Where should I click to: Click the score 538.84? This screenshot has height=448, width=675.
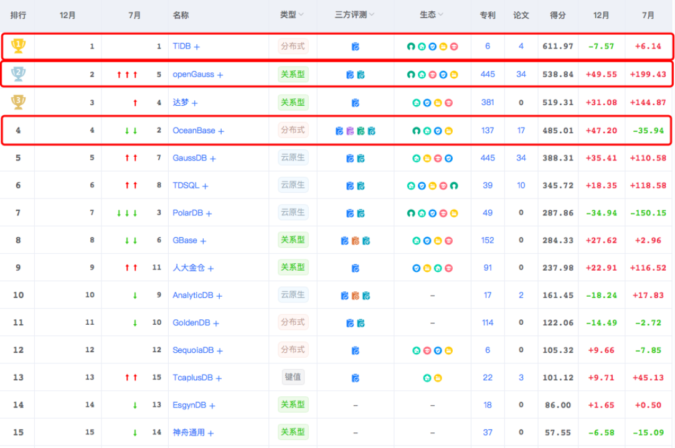(558, 75)
